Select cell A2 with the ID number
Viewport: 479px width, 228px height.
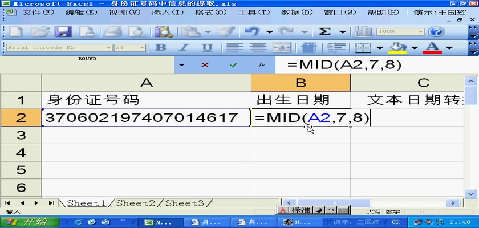(147, 117)
